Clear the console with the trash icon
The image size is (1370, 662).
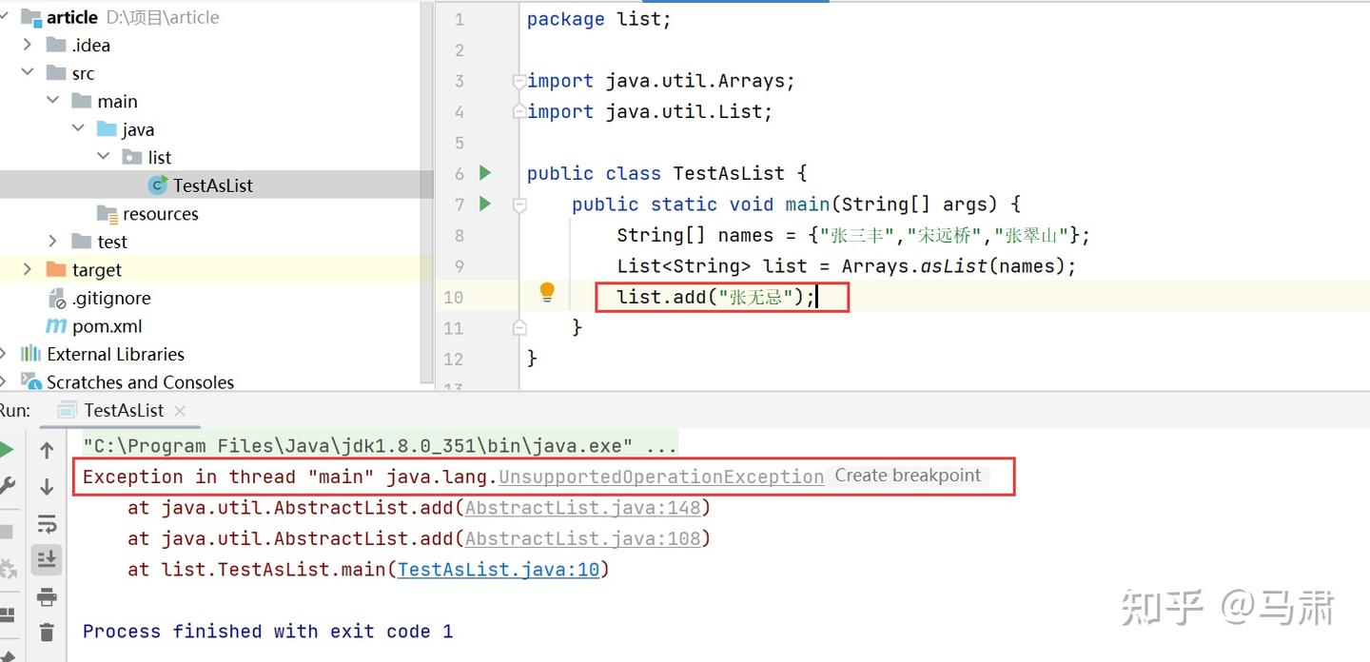point(47,633)
